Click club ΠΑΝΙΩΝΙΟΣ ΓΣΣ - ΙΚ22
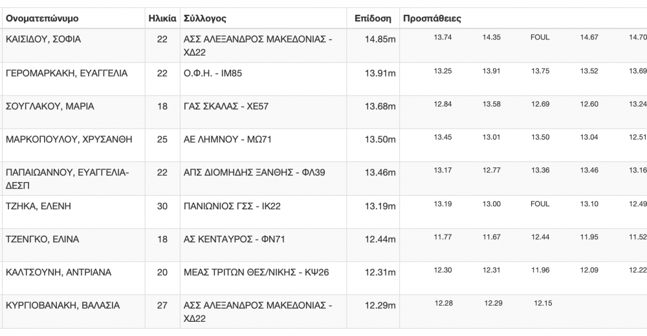The height and width of the screenshot is (336, 647). pyautogui.click(x=232, y=206)
